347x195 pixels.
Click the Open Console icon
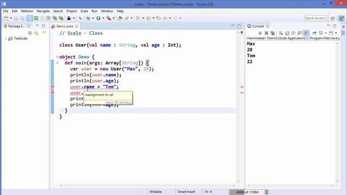tap(331, 33)
